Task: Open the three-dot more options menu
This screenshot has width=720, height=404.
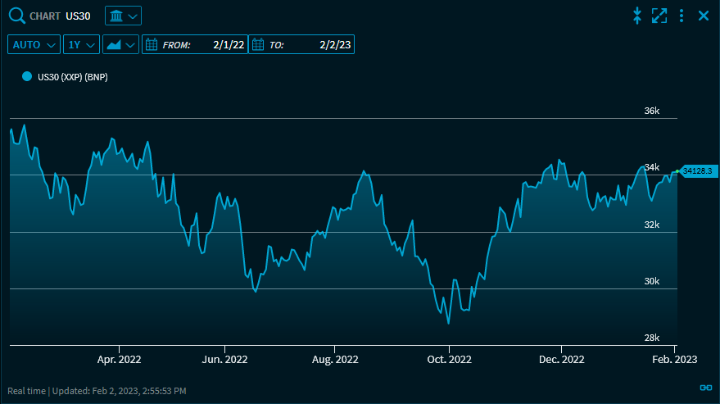Action: pyautogui.click(x=682, y=16)
